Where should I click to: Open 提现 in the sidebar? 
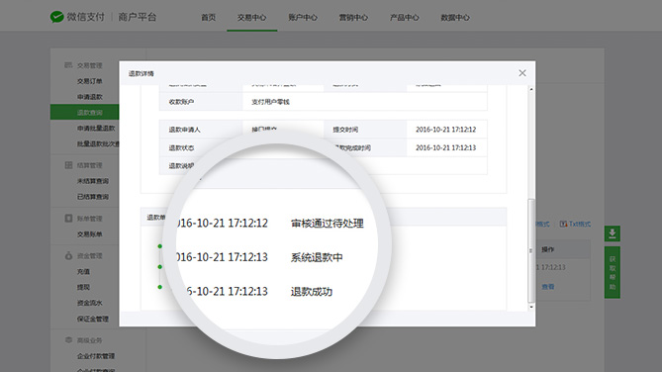(83, 287)
